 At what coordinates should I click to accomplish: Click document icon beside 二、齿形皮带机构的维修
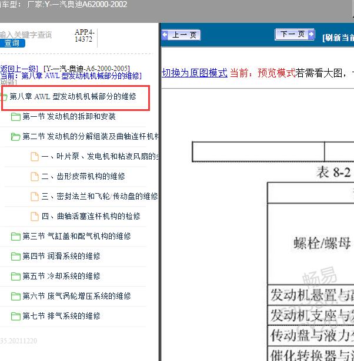[35, 177]
